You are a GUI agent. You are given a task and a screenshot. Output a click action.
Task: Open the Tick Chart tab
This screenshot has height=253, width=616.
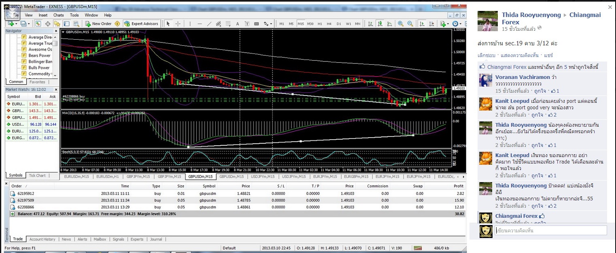tap(37, 175)
